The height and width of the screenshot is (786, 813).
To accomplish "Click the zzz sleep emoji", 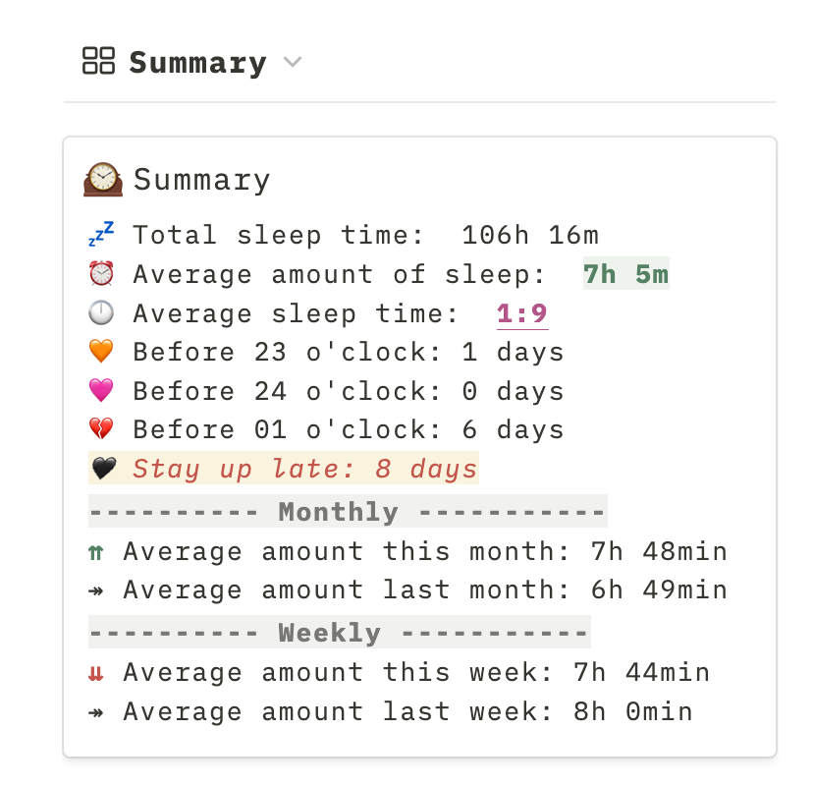I will [101, 234].
